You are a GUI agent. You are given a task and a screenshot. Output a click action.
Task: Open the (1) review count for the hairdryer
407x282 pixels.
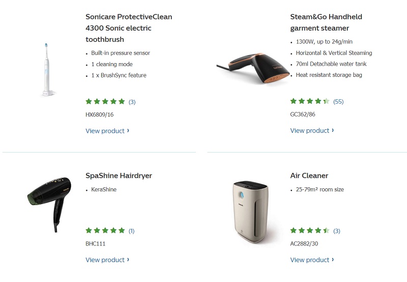131,231
